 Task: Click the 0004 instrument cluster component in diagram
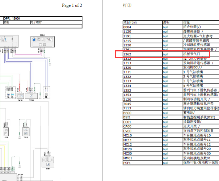coord(42,41)
